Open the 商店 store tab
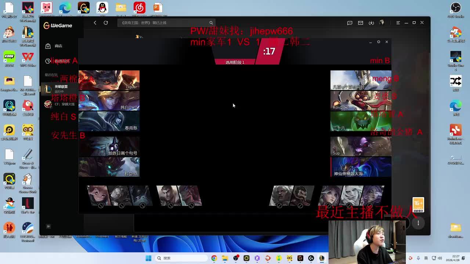 pos(58,46)
